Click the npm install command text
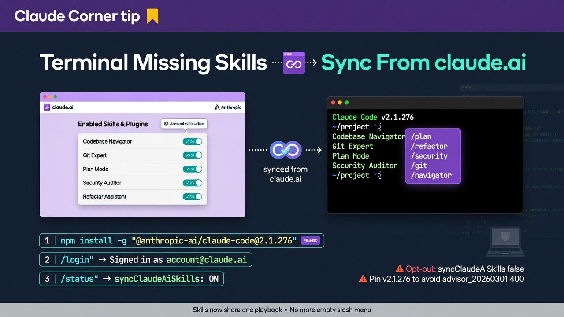The image size is (564, 317). point(178,241)
